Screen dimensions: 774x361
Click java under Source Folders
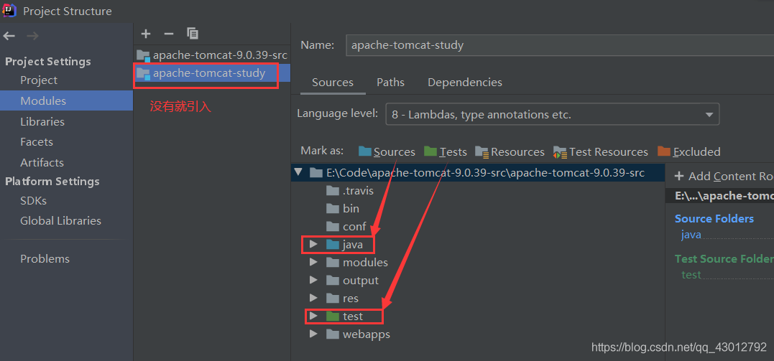tap(691, 235)
